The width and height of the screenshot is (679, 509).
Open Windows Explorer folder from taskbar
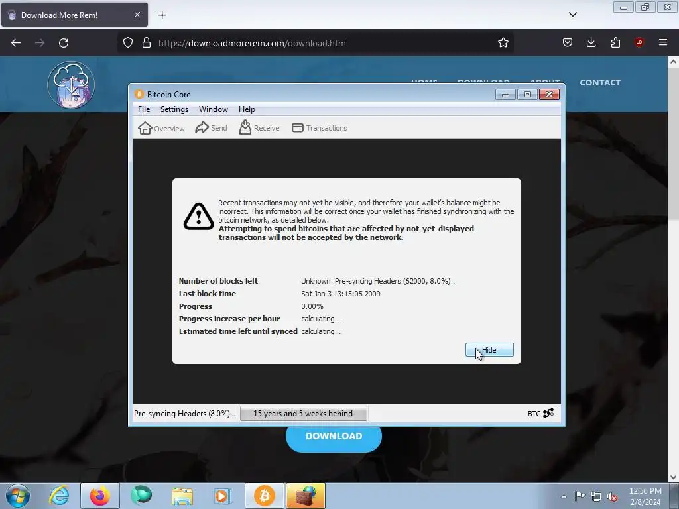coord(182,496)
